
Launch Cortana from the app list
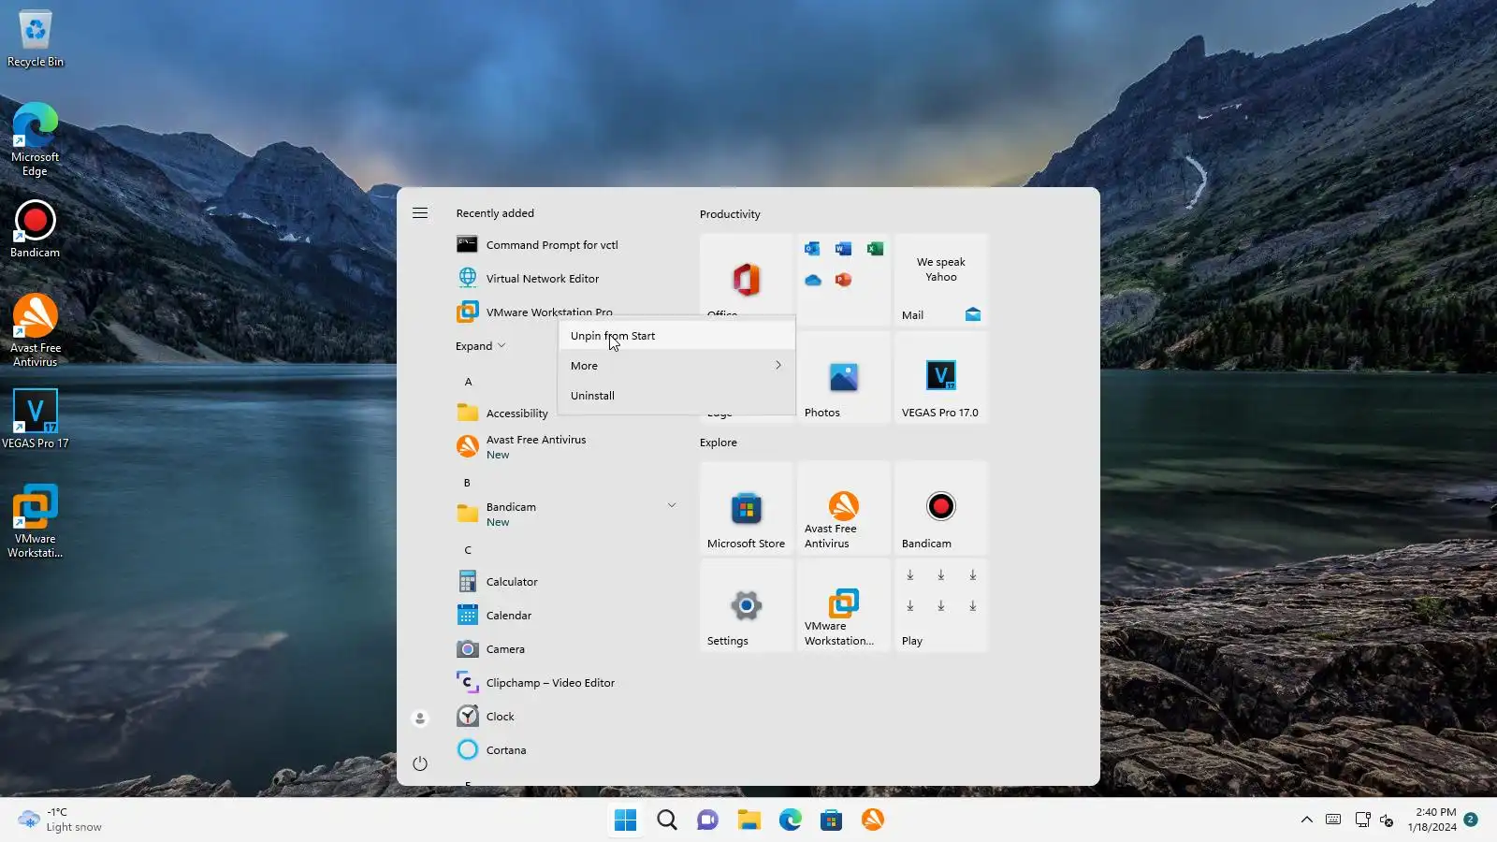click(565, 750)
